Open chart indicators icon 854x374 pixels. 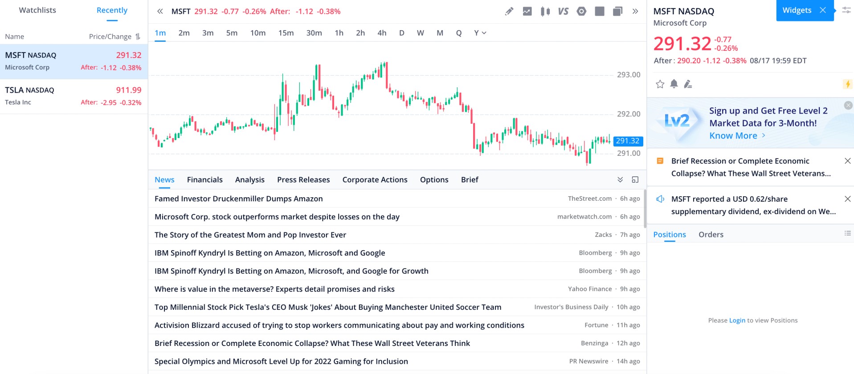pyautogui.click(x=527, y=12)
